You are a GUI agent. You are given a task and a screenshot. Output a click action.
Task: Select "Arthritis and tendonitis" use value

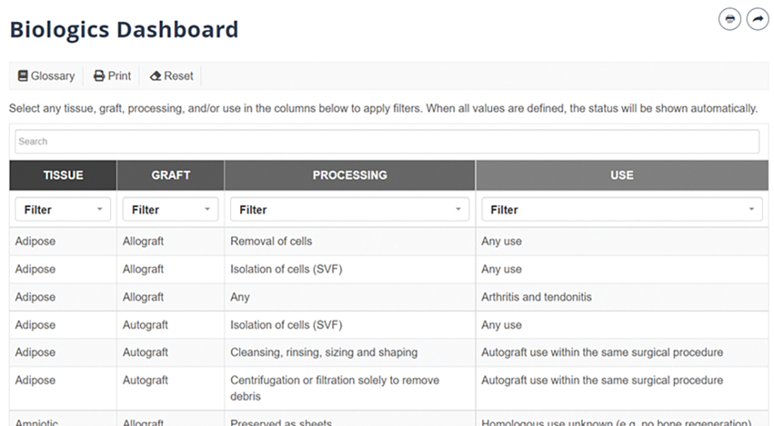pos(536,297)
